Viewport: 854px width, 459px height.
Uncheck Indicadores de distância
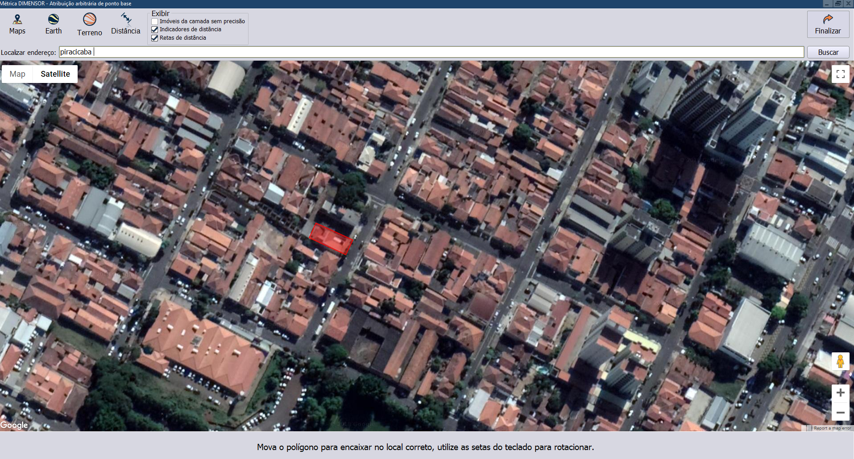155,29
